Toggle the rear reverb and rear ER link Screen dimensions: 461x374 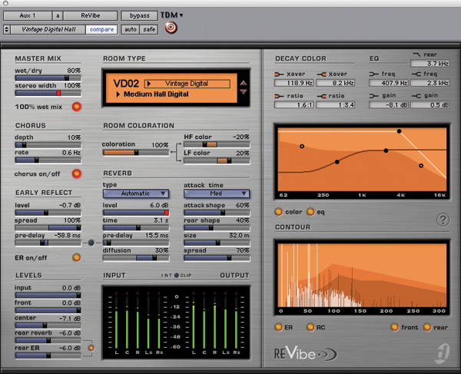(x=91, y=348)
